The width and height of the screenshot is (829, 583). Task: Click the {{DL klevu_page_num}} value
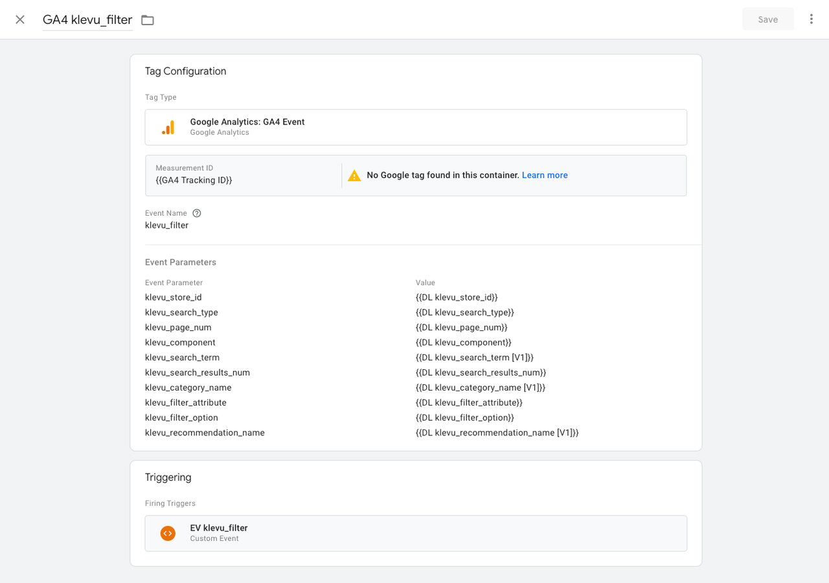[x=462, y=327]
